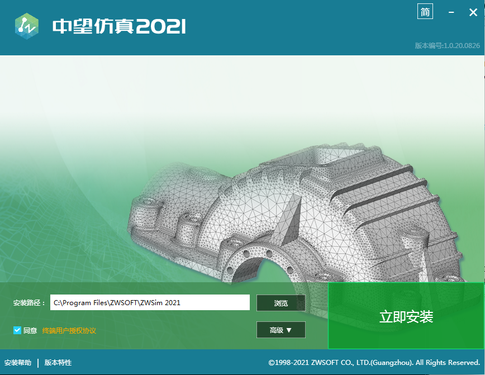Click the ZWSOFT copyright notice text
This screenshot has width=485, height=375.
(x=374, y=362)
